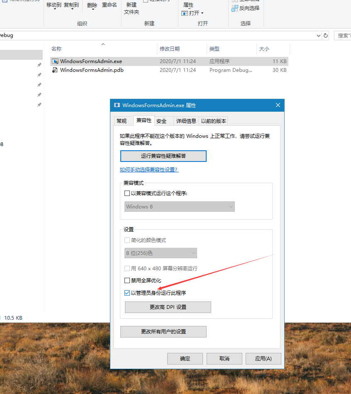
Task: Expand the address bar history dropdown
Action: click(x=318, y=36)
